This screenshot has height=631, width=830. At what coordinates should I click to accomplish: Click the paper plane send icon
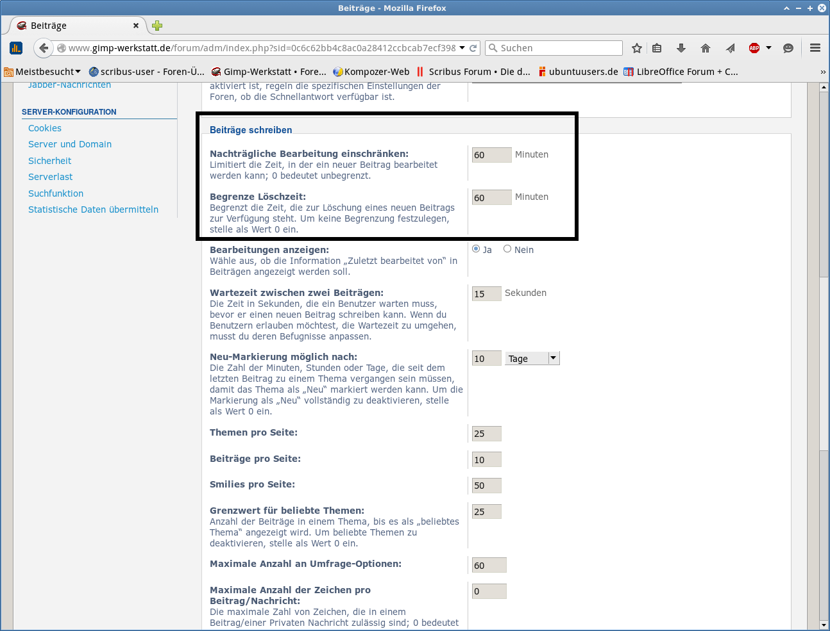tap(730, 48)
